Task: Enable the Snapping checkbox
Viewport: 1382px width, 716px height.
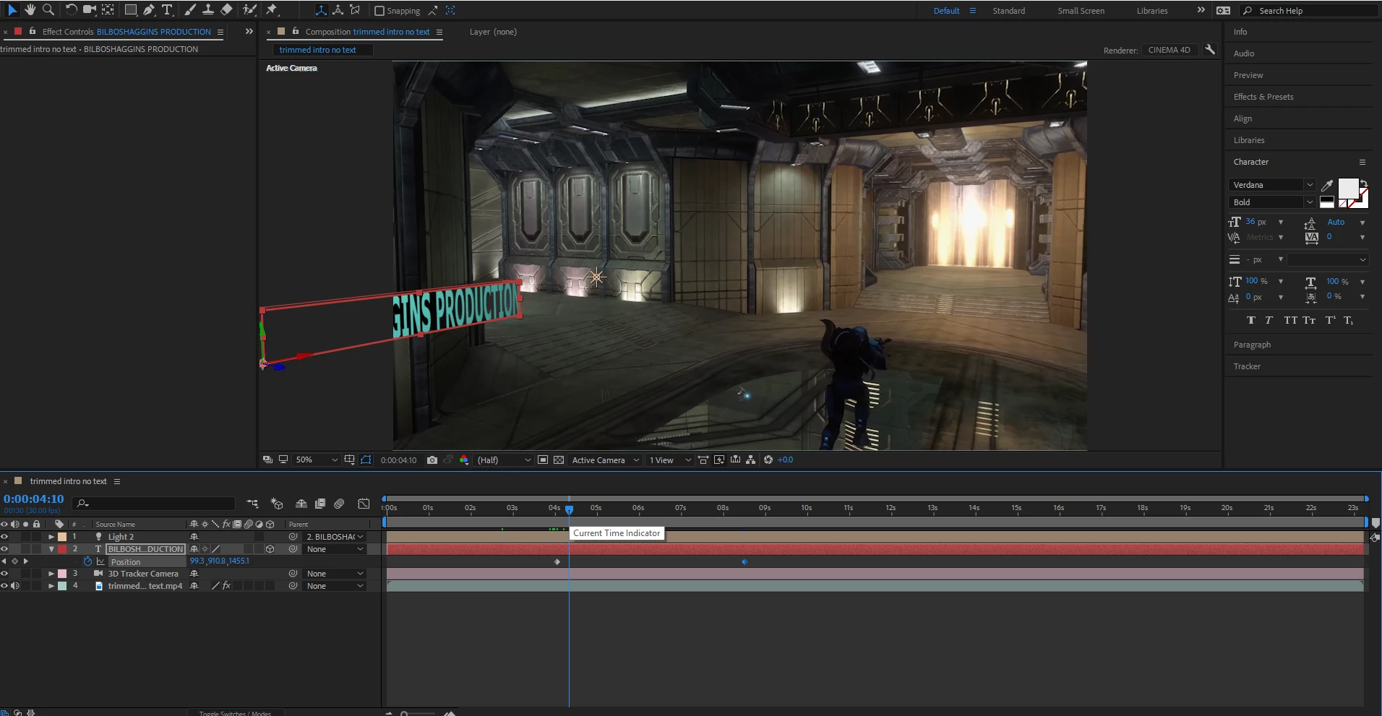Action: [379, 11]
